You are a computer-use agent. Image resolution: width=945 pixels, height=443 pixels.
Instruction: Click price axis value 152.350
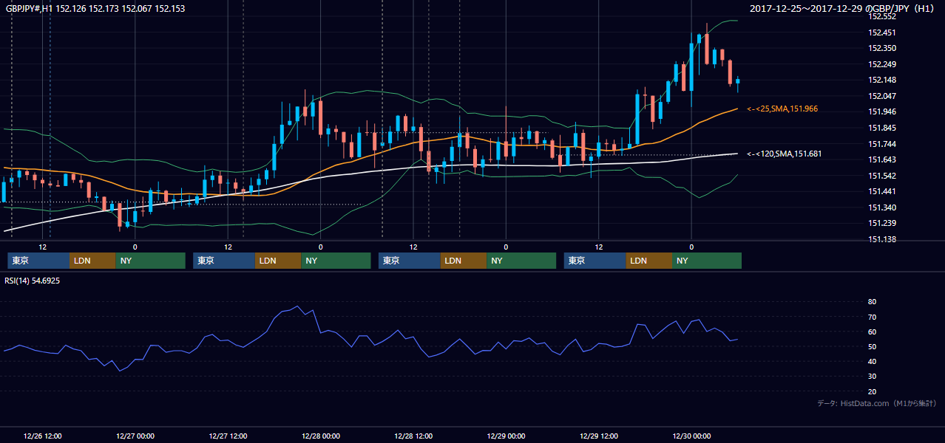coord(882,48)
